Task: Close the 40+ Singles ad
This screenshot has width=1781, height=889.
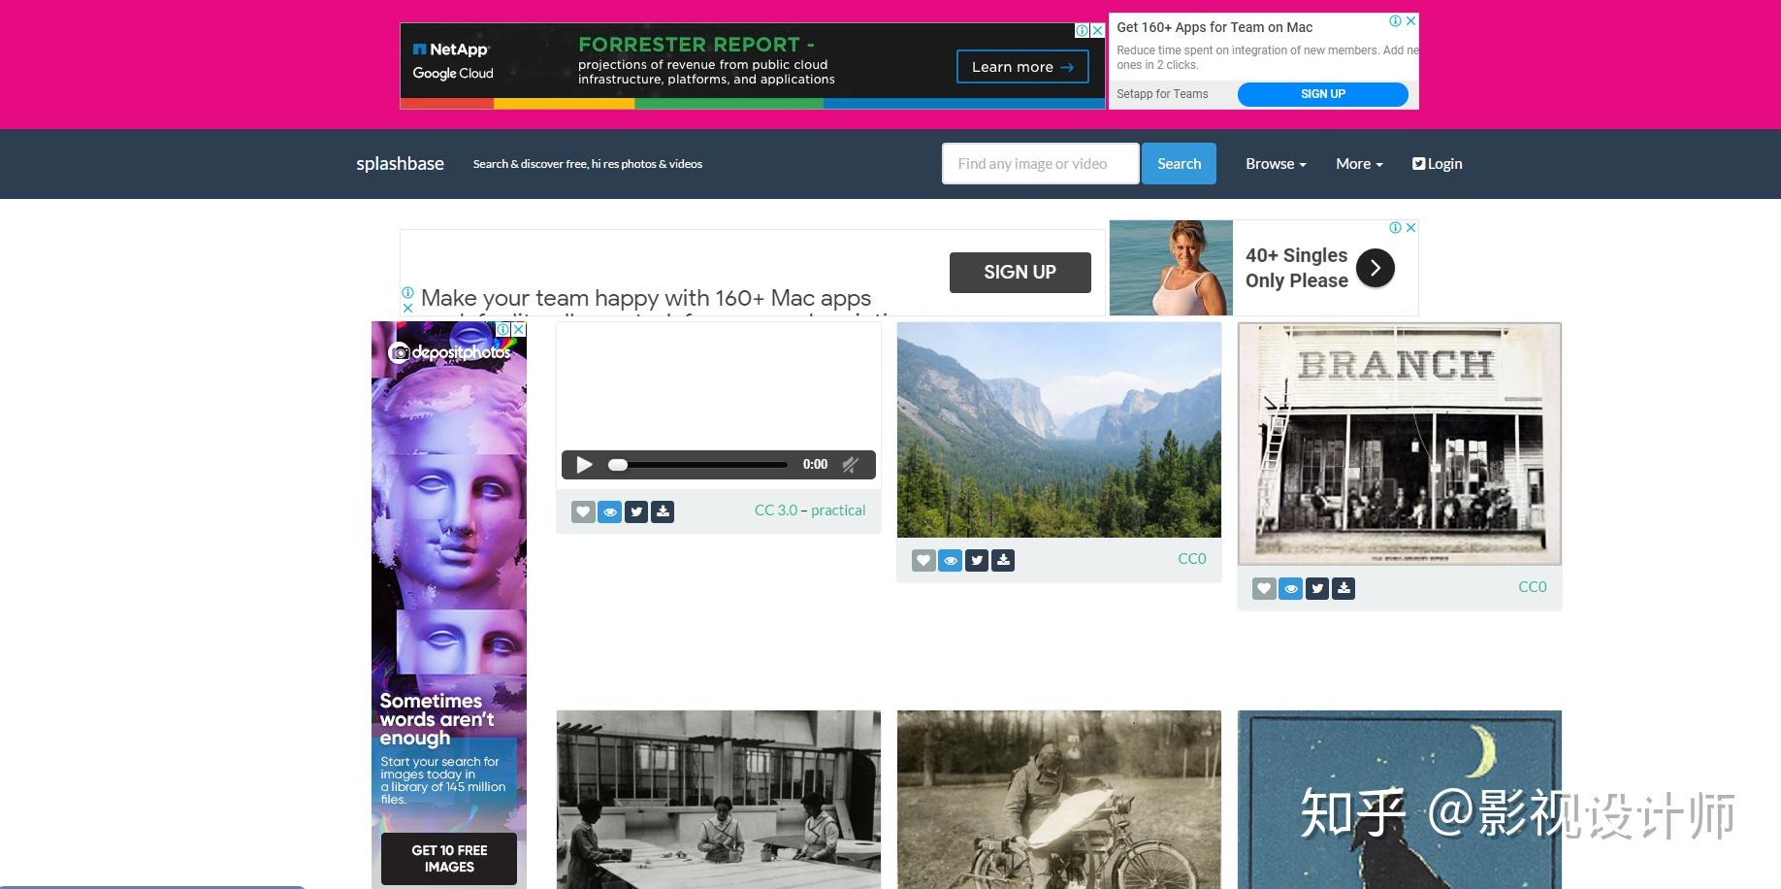Action: 1411,227
